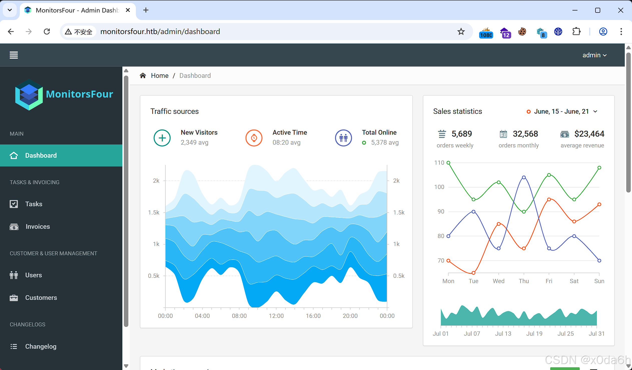The height and width of the screenshot is (370, 632).
Task: Go to Invoices in the sidebar
Action: (x=38, y=227)
